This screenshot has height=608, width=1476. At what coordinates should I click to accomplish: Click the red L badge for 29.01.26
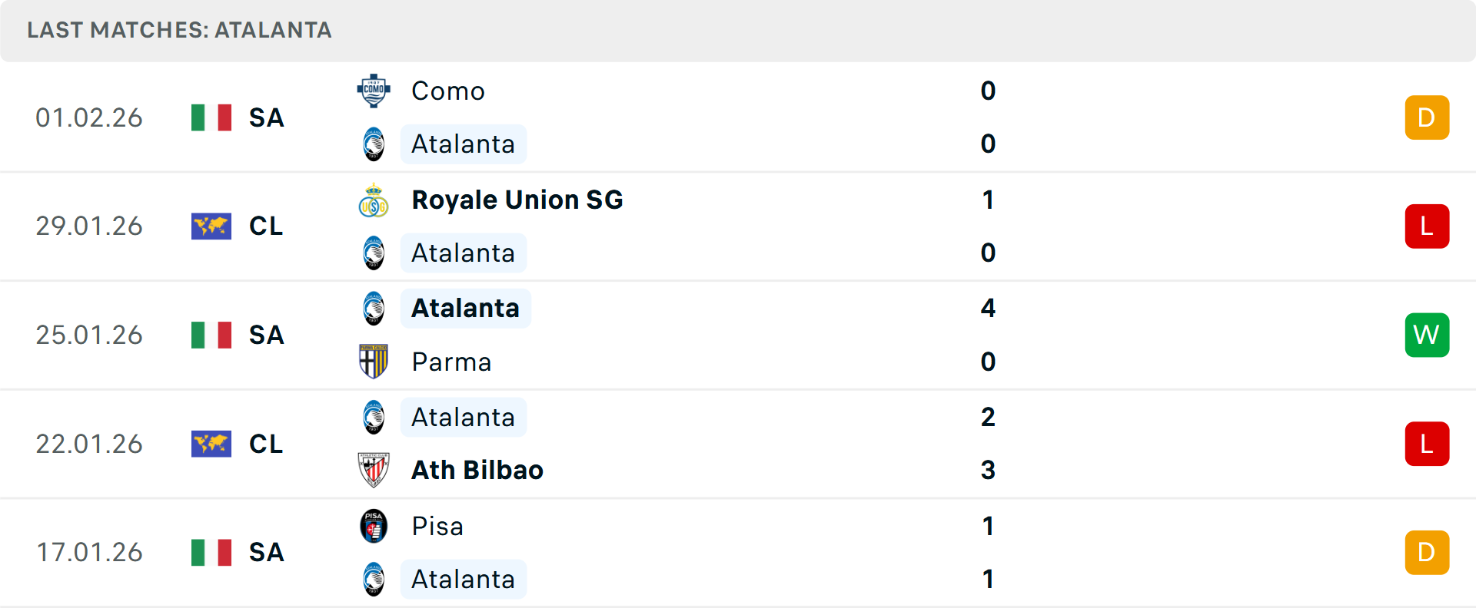point(1427,226)
